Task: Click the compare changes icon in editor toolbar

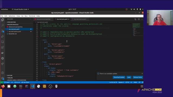Action: tap(135, 19)
